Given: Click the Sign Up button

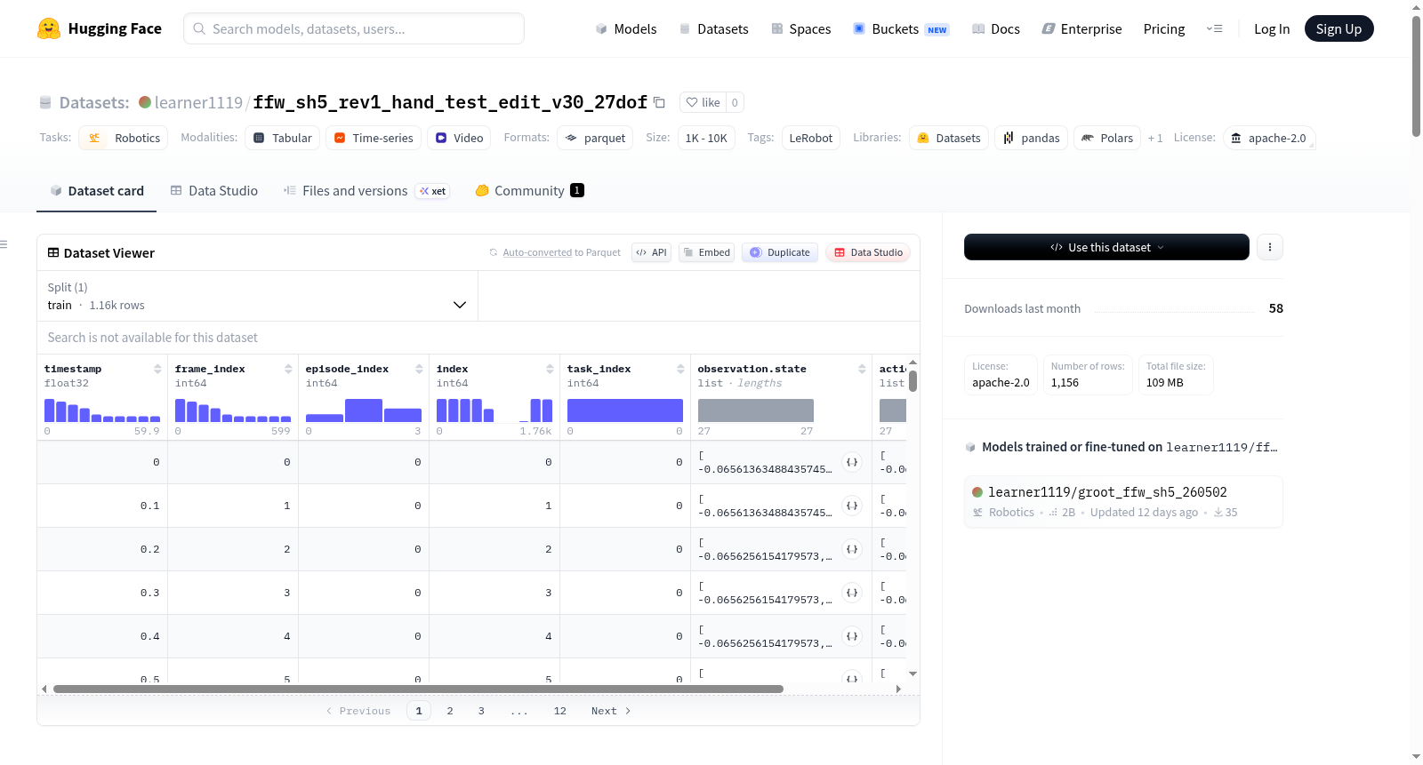Looking at the screenshot, I should click(1339, 28).
